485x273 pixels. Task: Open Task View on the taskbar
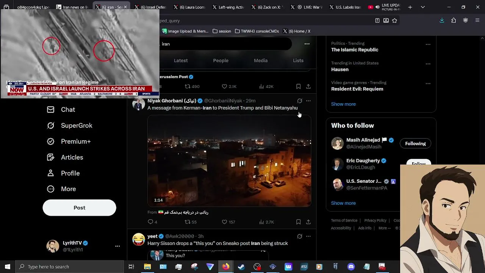[131, 267]
